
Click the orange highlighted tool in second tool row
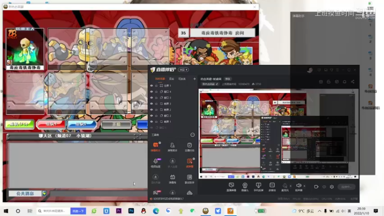(x=189, y=163)
